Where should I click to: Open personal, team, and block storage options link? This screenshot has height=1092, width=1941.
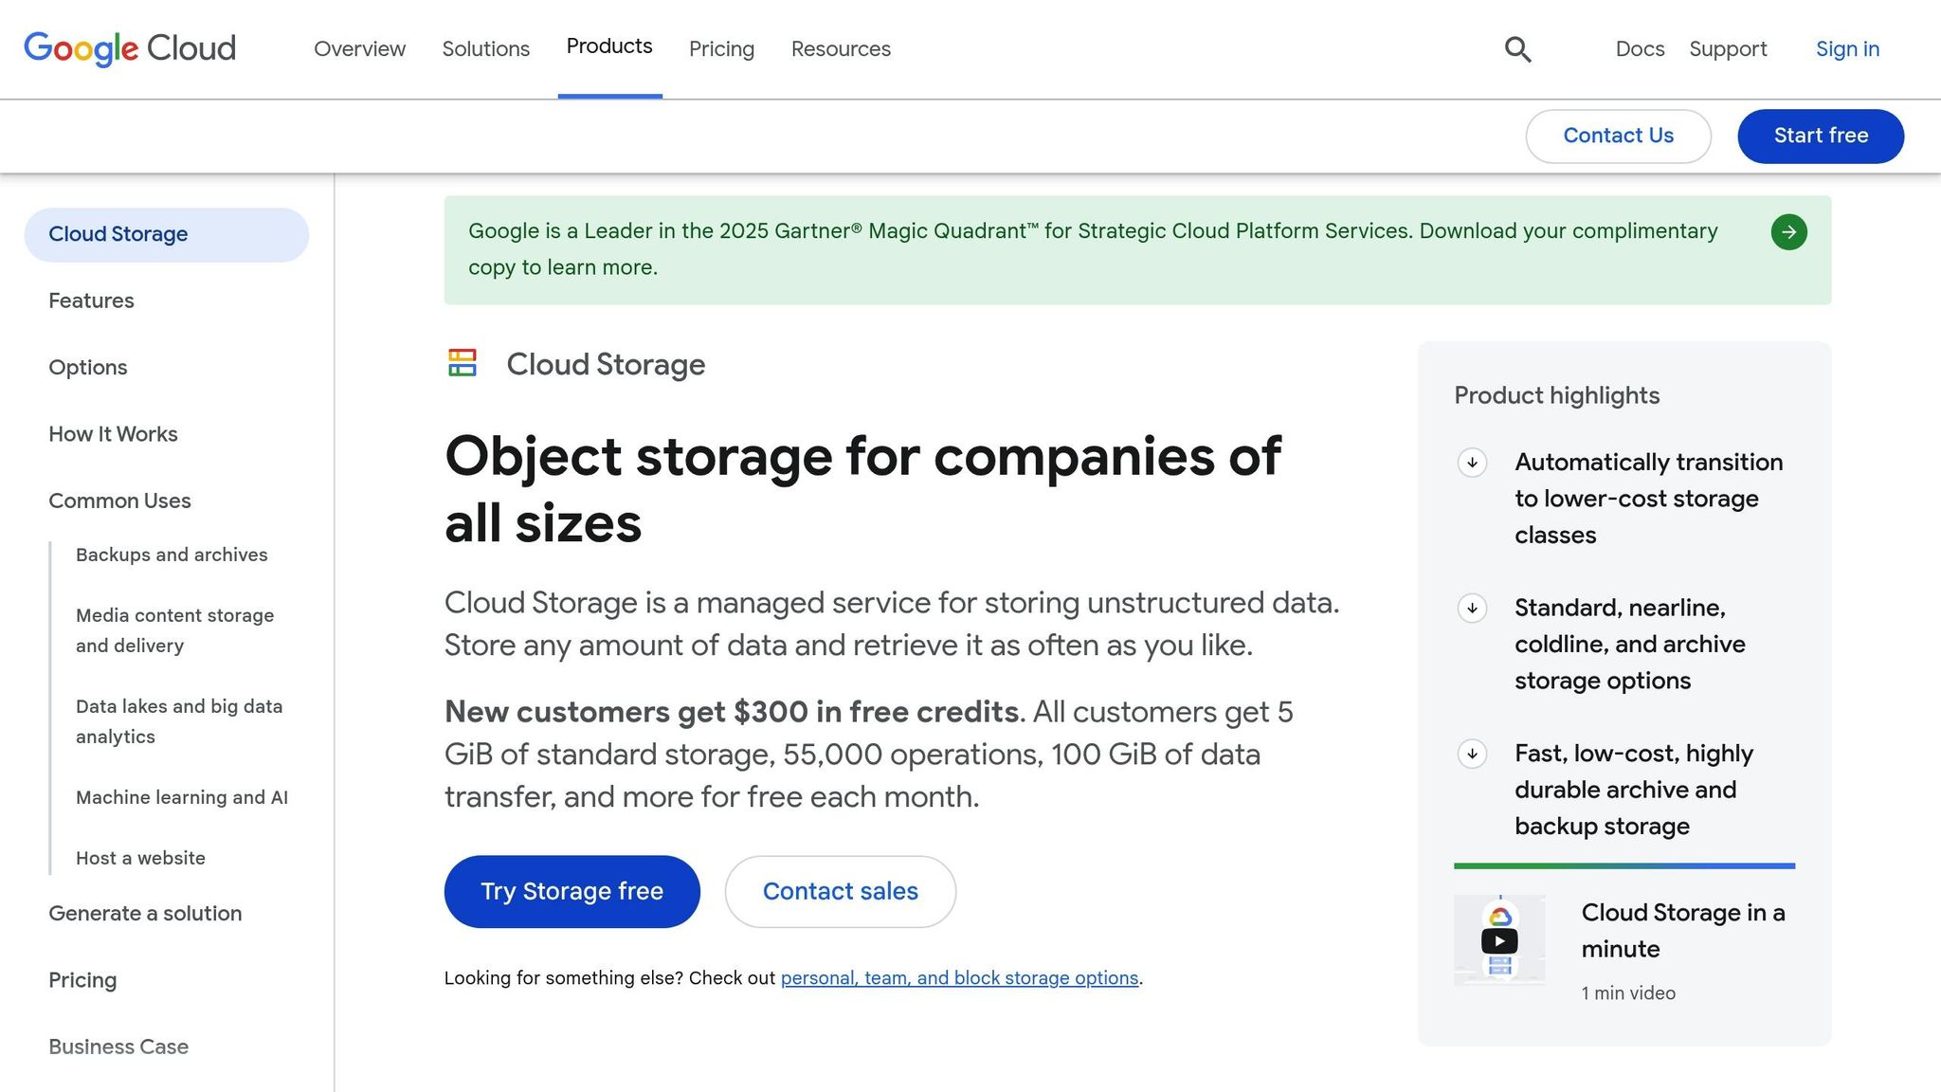(959, 978)
